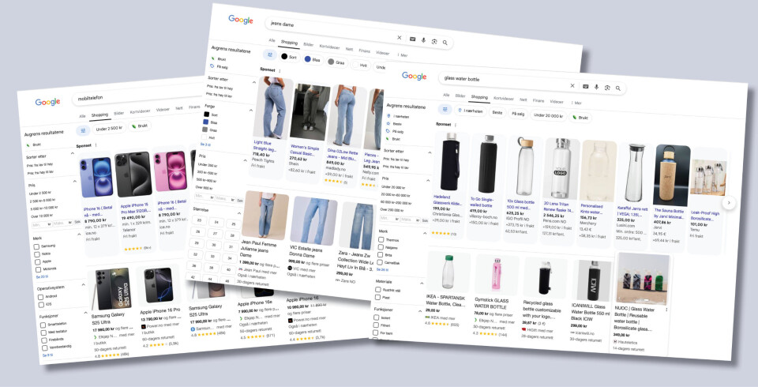Check Nalgene brand in bottle window
The width and height of the screenshot is (758, 387).
click(x=381, y=247)
